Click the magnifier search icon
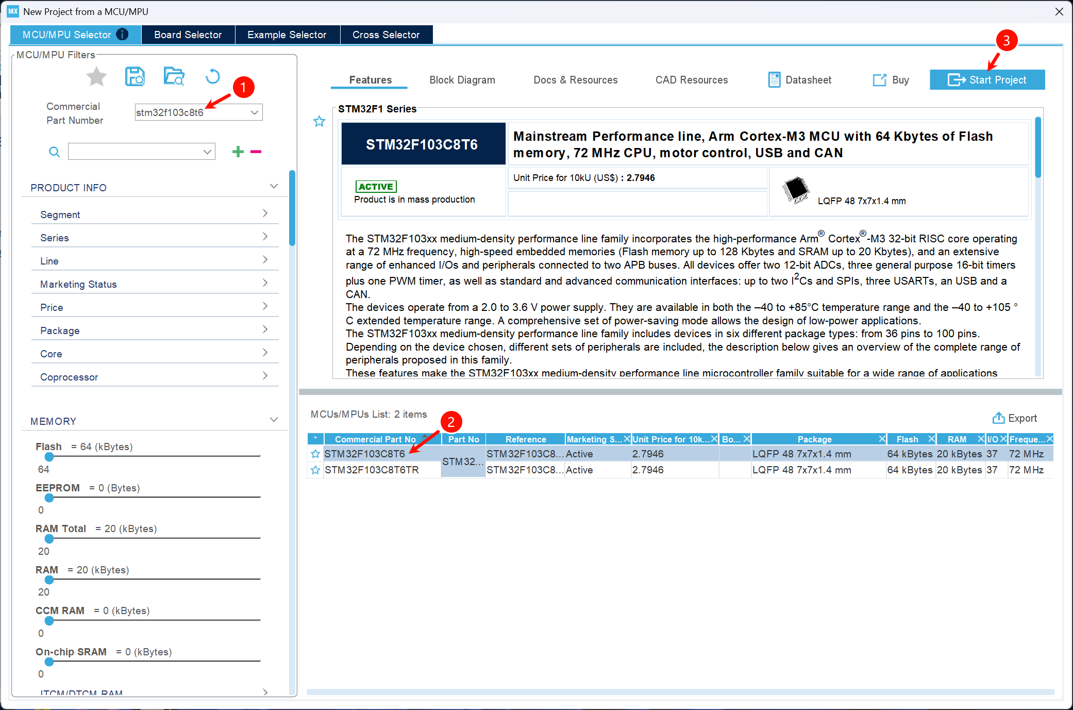 [54, 152]
